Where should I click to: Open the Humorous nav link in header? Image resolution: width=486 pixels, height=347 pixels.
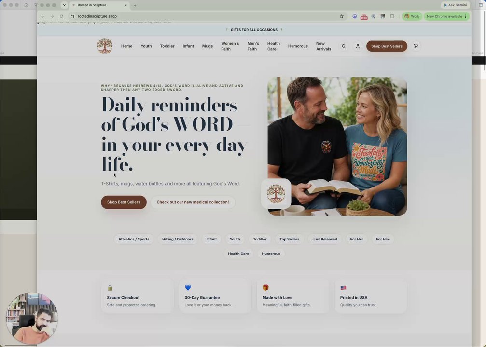point(298,46)
